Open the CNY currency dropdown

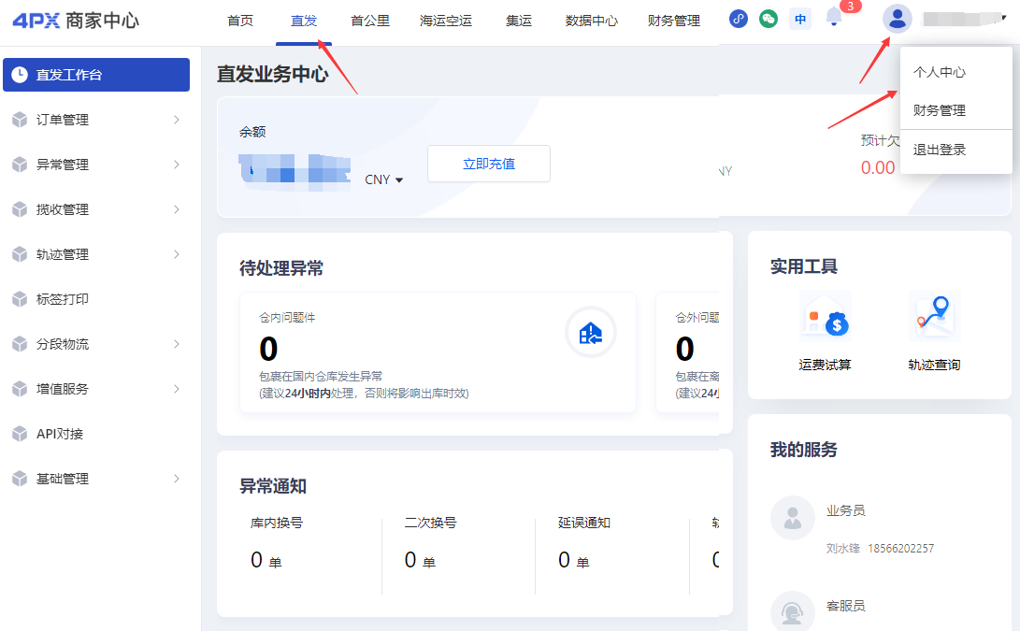click(384, 179)
